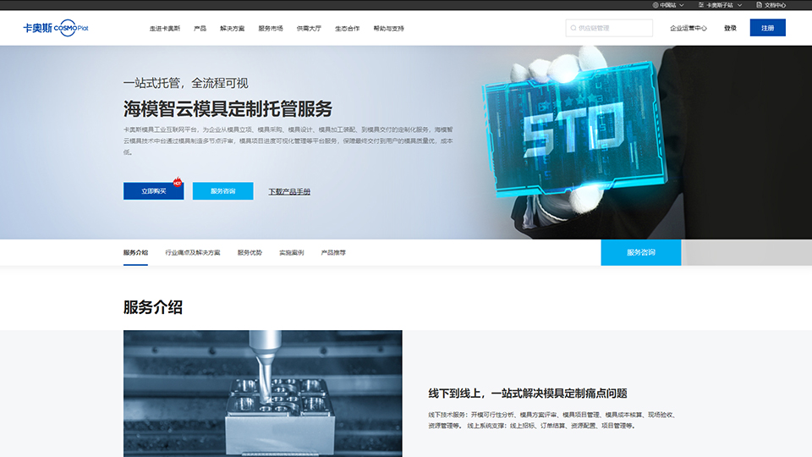Open the 企业运营中心 link
The width and height of the screenshot is (812, 457).
[689, 28]
